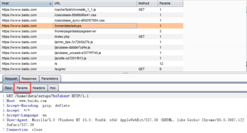Image resolution: width=247 pixels, height=133 pixels.
Task: Click the Accept-Encoding header line
Action: (x=38, y=106)
